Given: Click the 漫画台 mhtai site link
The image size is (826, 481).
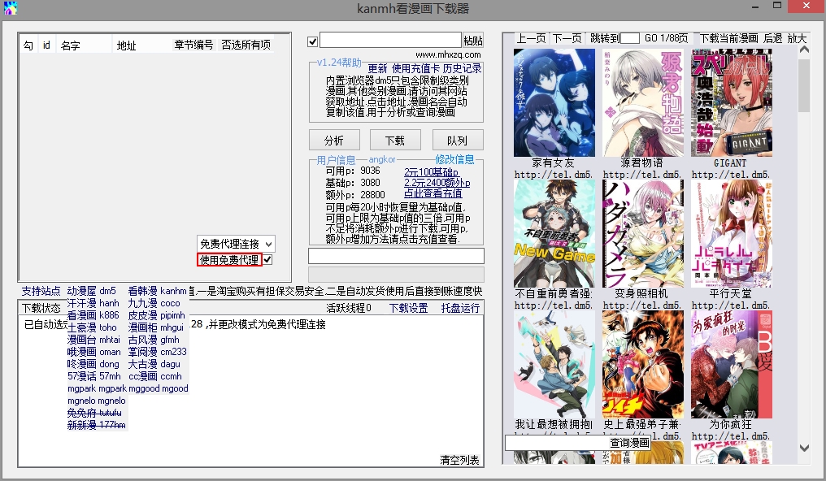Looking at the screenshot, I should (x=93, y=340).
